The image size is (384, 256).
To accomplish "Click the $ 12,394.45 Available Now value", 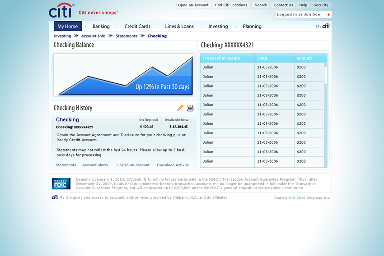I will click(x=178, y=127).
